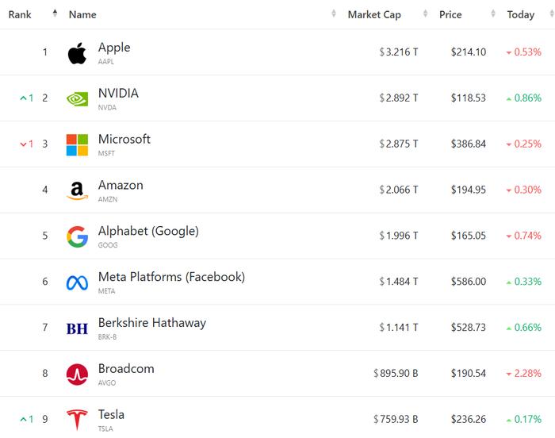Open the Apple company name link

[x=114, y=48]
